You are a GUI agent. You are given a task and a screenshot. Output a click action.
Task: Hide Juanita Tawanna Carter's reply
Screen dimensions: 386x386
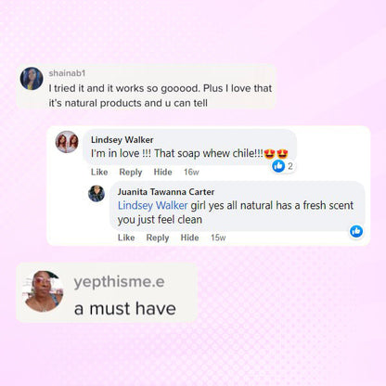[189, 238]
